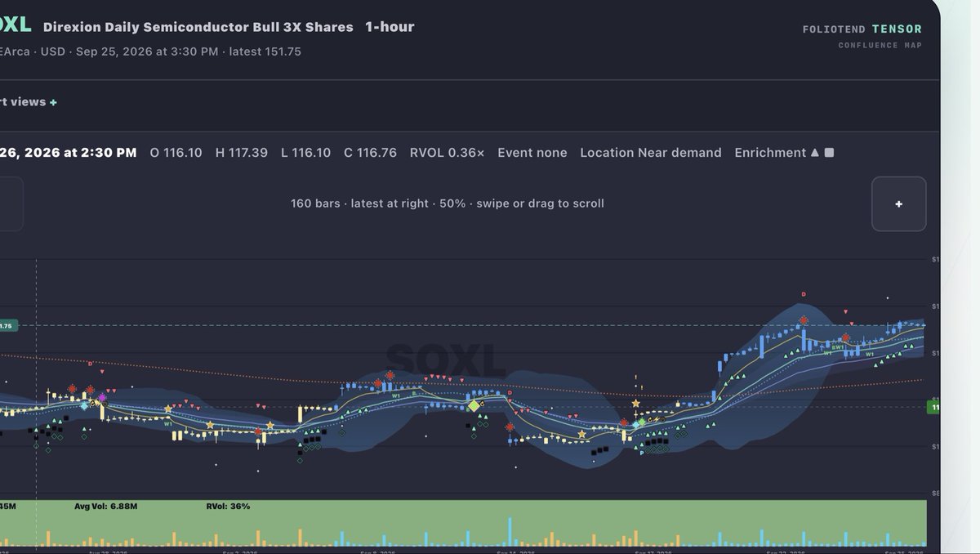Click the Enrichment triangle icon
Viewport: 980px width, 554px height.
[814, 153]
